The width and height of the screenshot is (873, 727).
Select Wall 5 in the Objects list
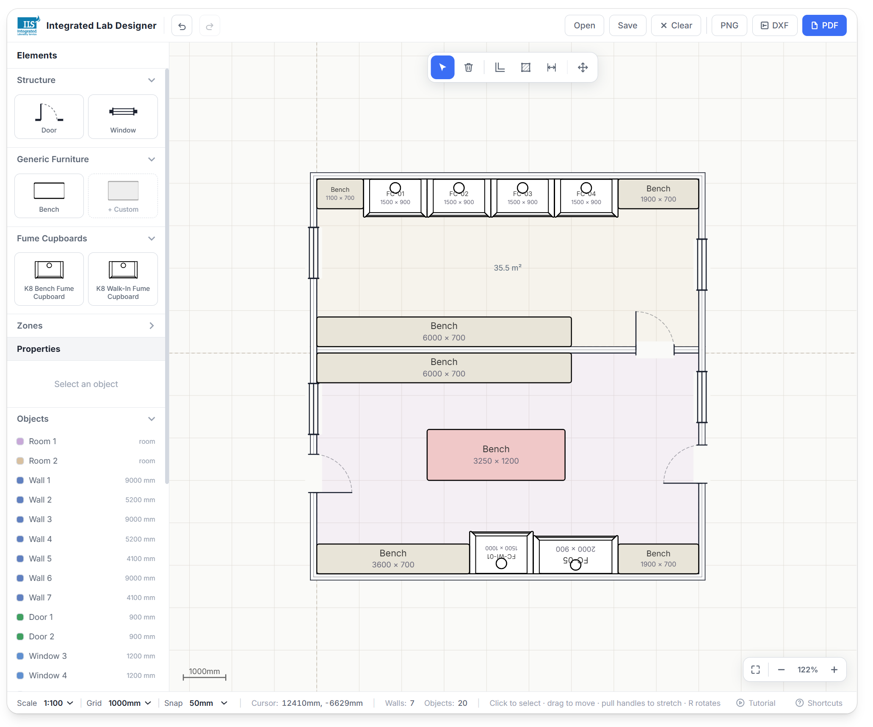[86, 558]
